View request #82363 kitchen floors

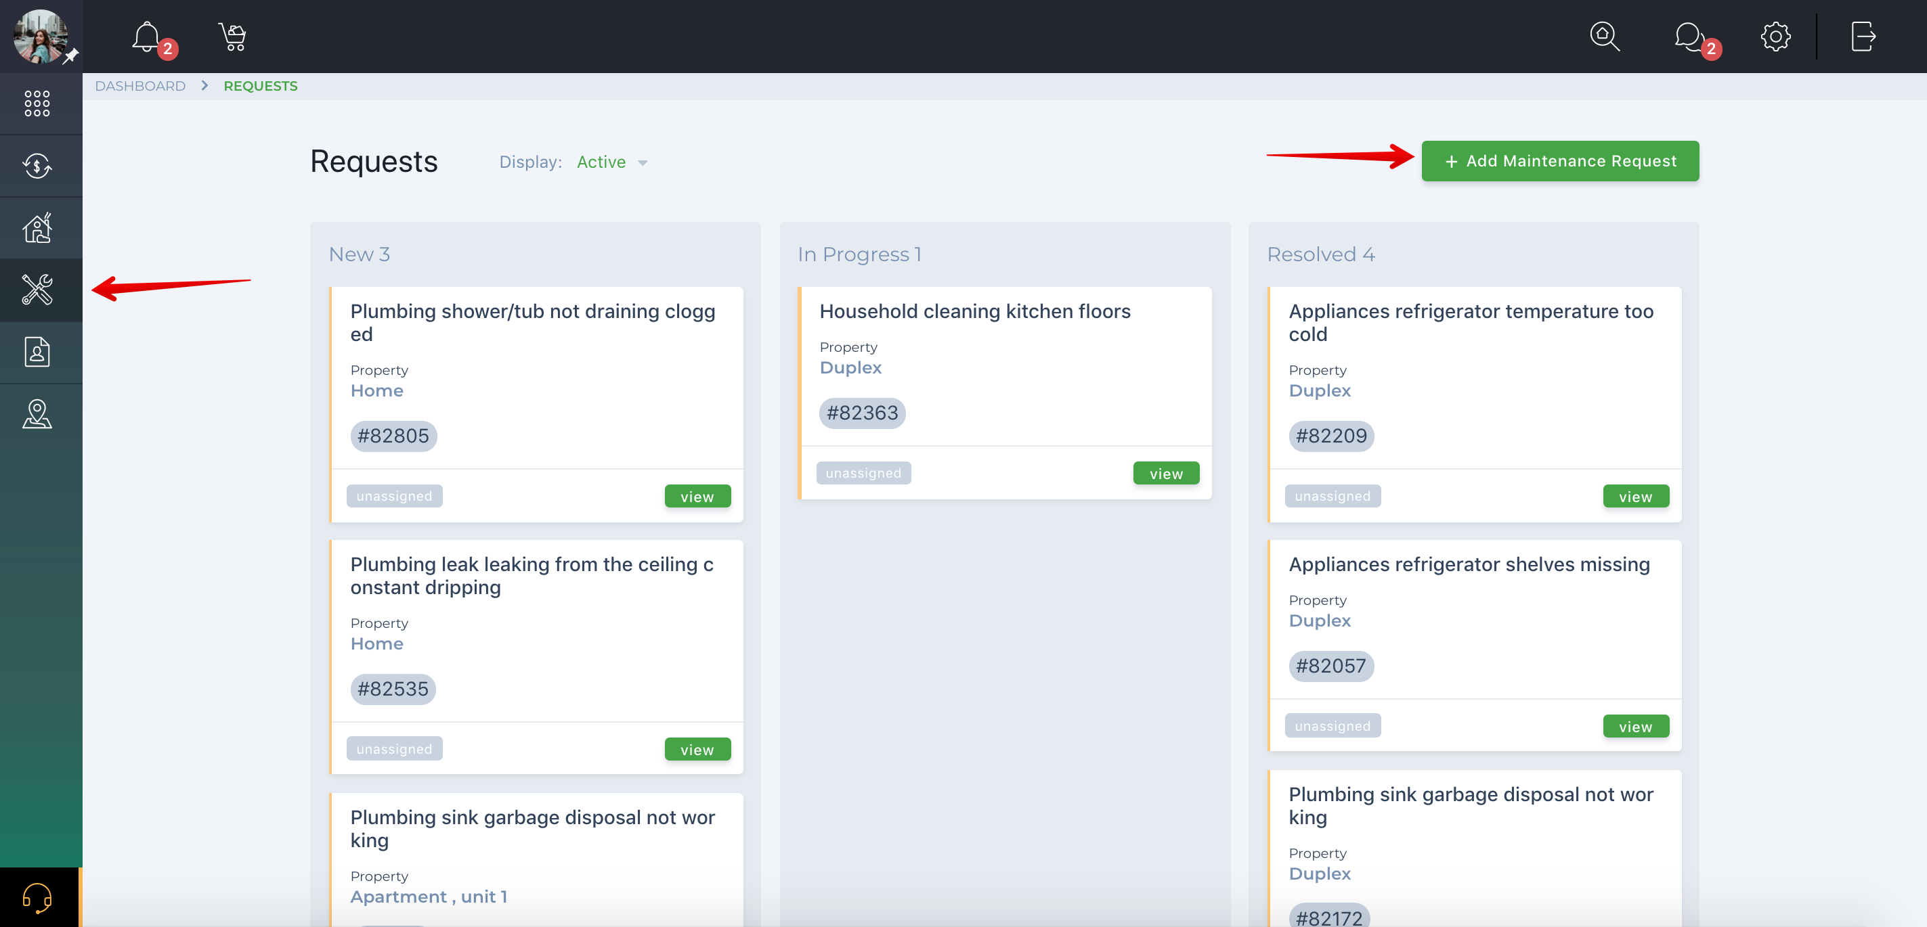pos(1165,473)
